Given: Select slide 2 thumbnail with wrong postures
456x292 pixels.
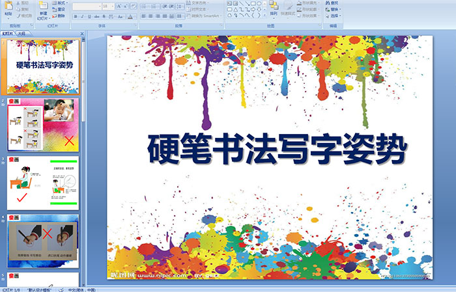Looking at the screenshot, I should [x=43, y=125].
